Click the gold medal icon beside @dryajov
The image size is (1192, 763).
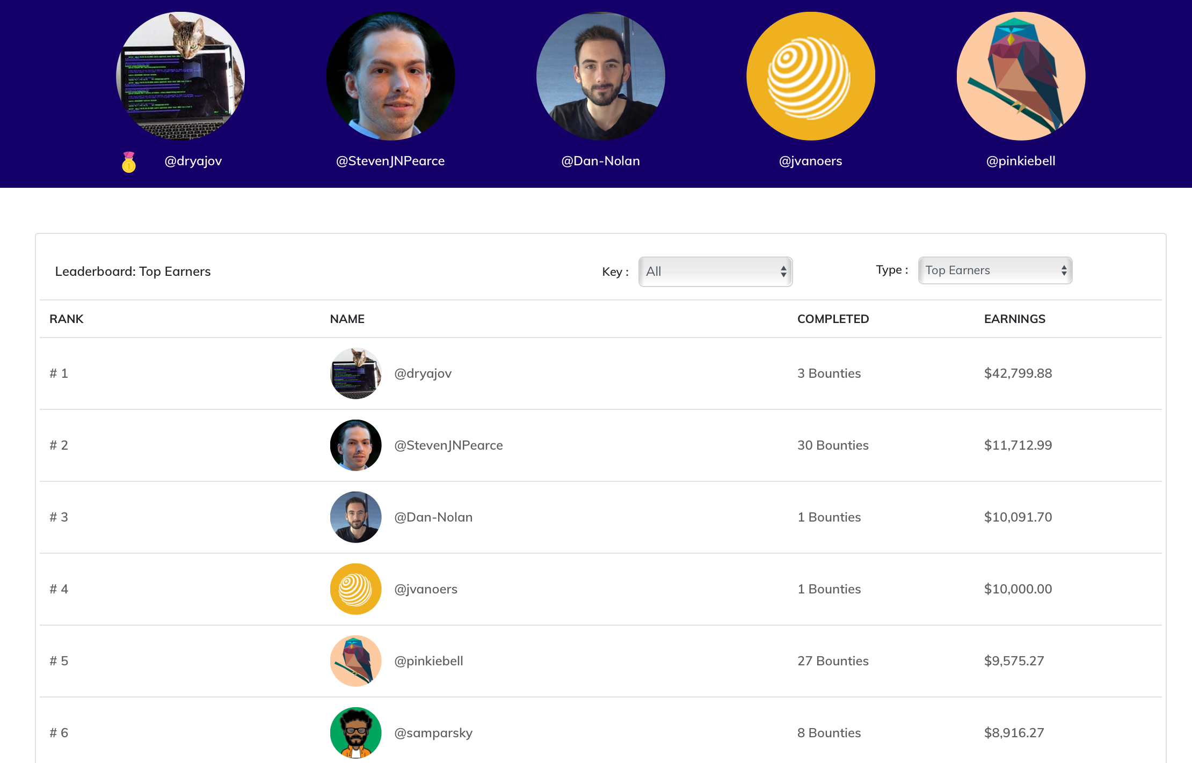[x=129, y=162]
